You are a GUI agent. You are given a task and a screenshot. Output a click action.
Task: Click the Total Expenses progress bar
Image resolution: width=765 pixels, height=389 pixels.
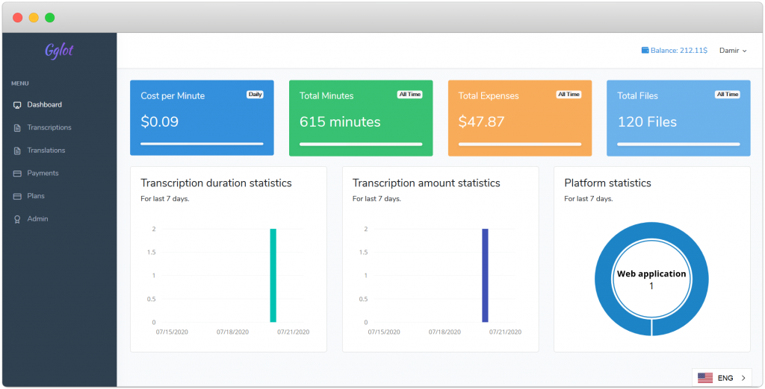(x=520, y=144)
